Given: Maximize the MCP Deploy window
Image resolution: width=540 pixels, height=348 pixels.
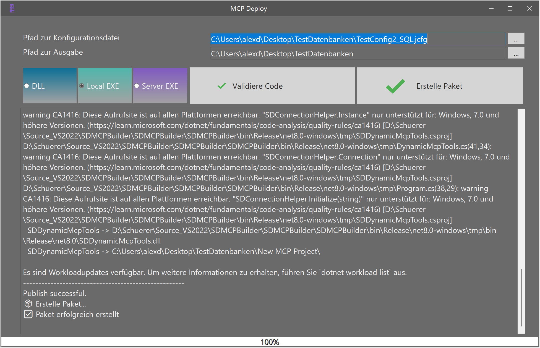Looking at the screenshot, I should coord(510,9).
